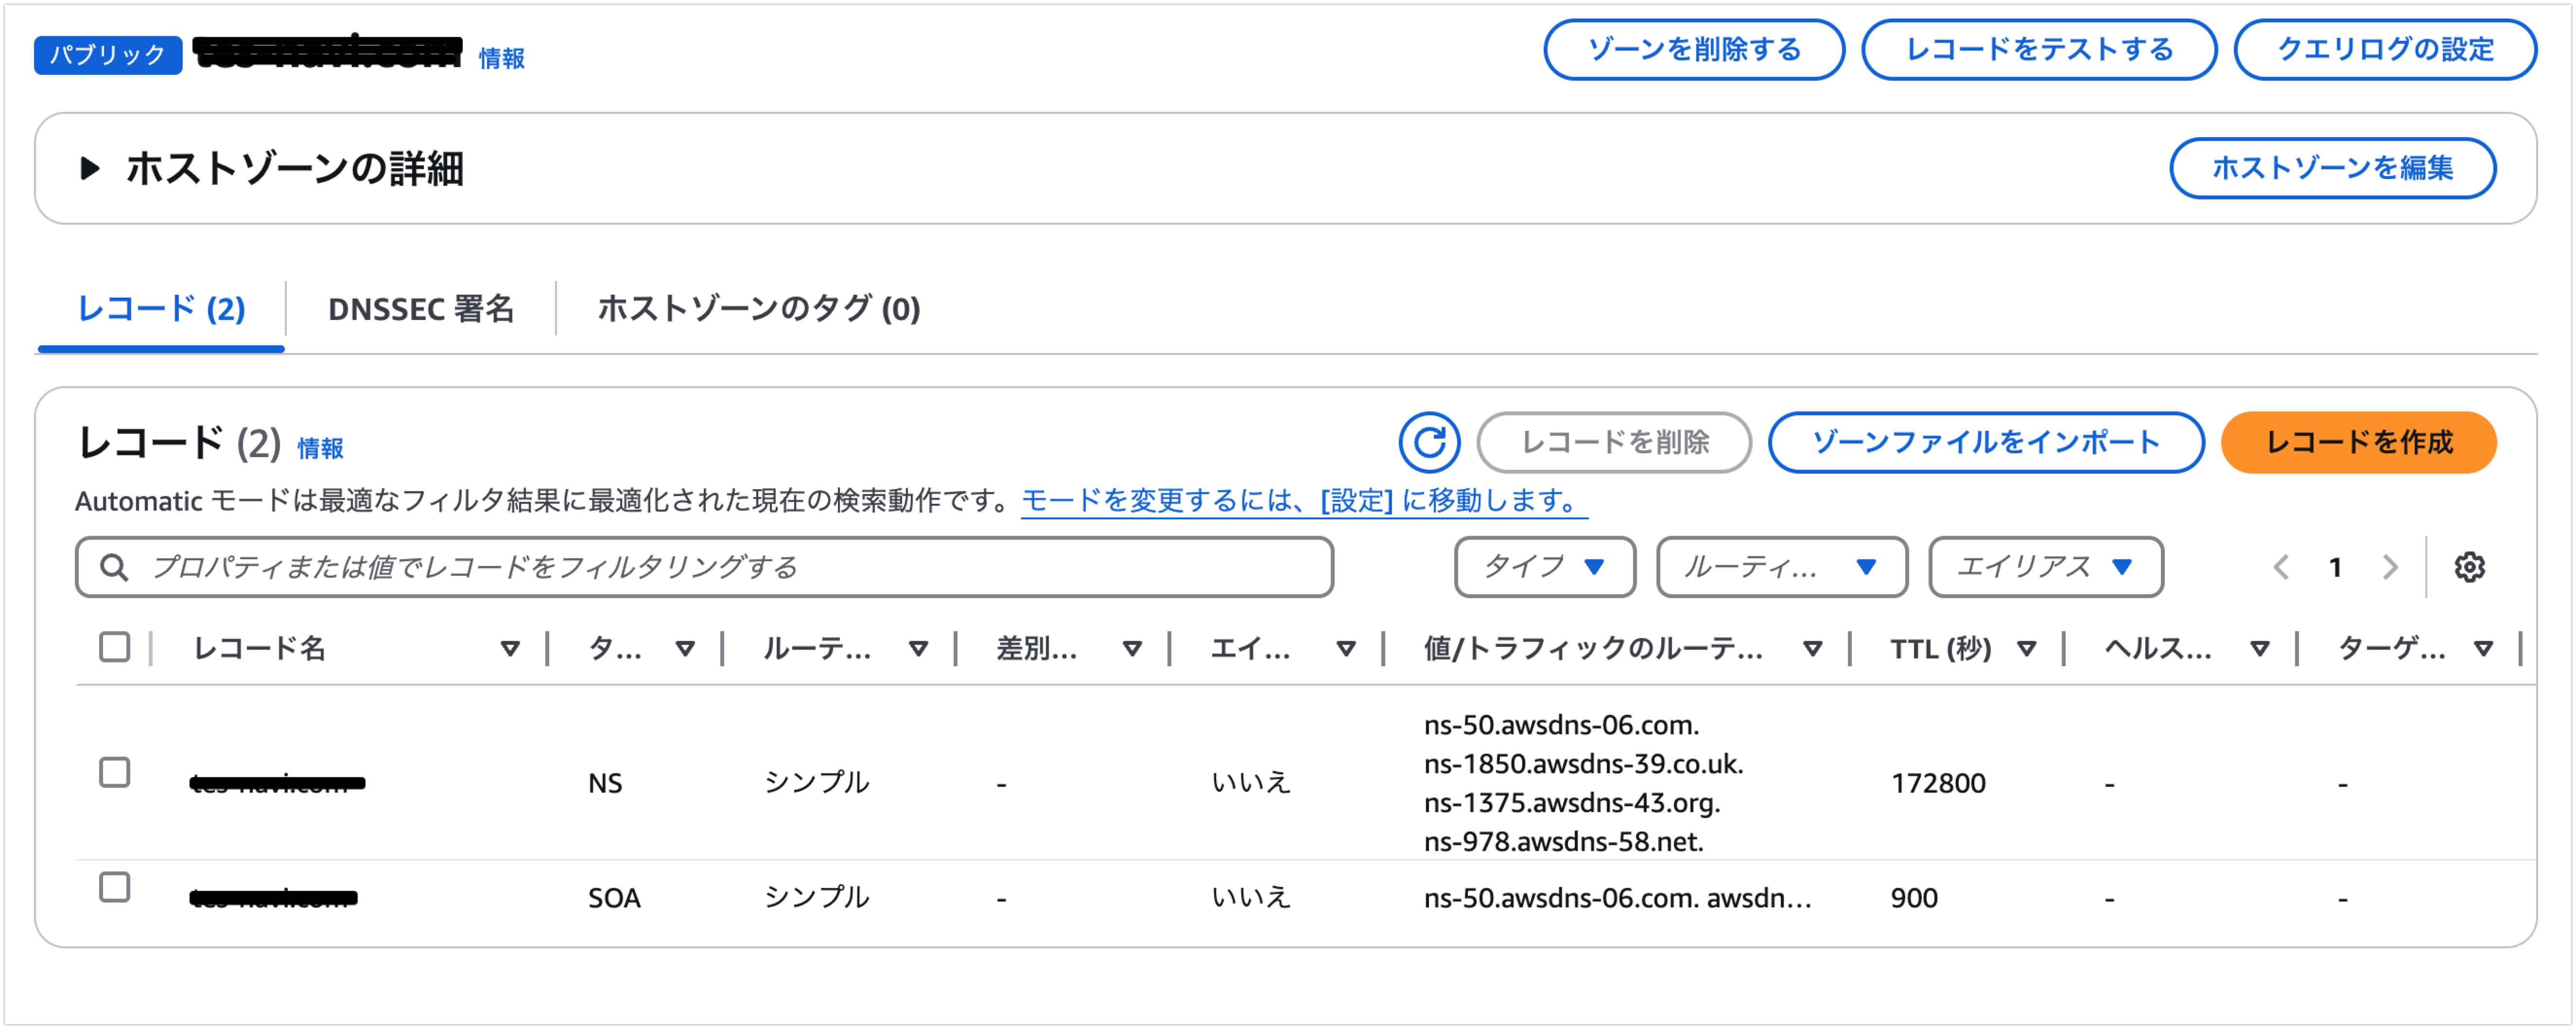The height and width of the screenshot is (1029, 2576).
Task: Open the table preferences gear icon
Action: pos(2468,567)
